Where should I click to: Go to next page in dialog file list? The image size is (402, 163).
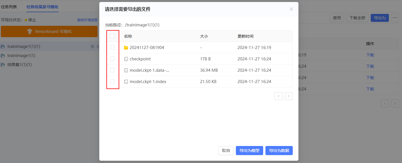point(289,96)
